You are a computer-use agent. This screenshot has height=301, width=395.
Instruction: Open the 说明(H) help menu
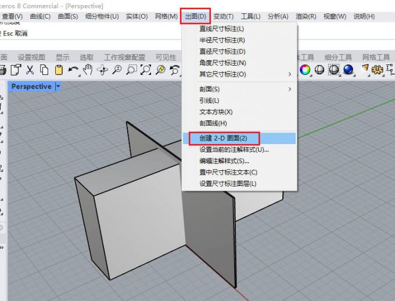(x=364, y=16)
